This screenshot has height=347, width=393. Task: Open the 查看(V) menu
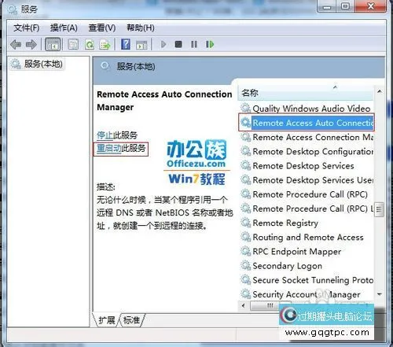[102, 28]
